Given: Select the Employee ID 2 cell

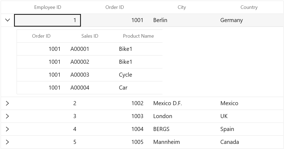Looking at the screenshot, I should pos(48,103).
